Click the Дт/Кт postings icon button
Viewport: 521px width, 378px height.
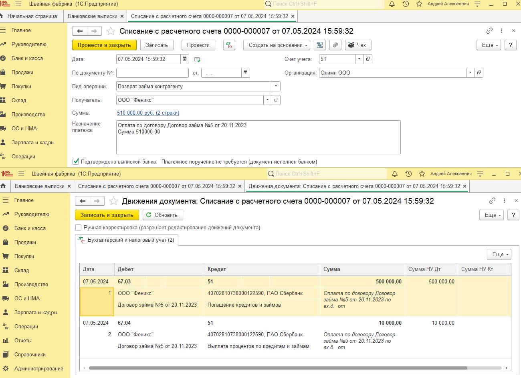coord(229,45)
